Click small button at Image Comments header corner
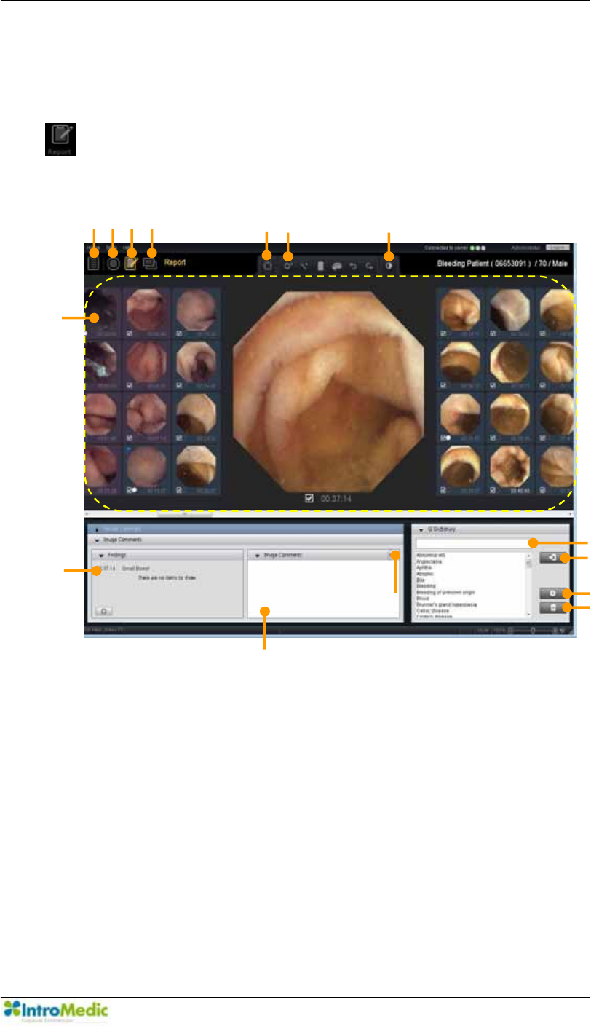The width and height of the screenshot is (591, 1026). click(394, 555)
